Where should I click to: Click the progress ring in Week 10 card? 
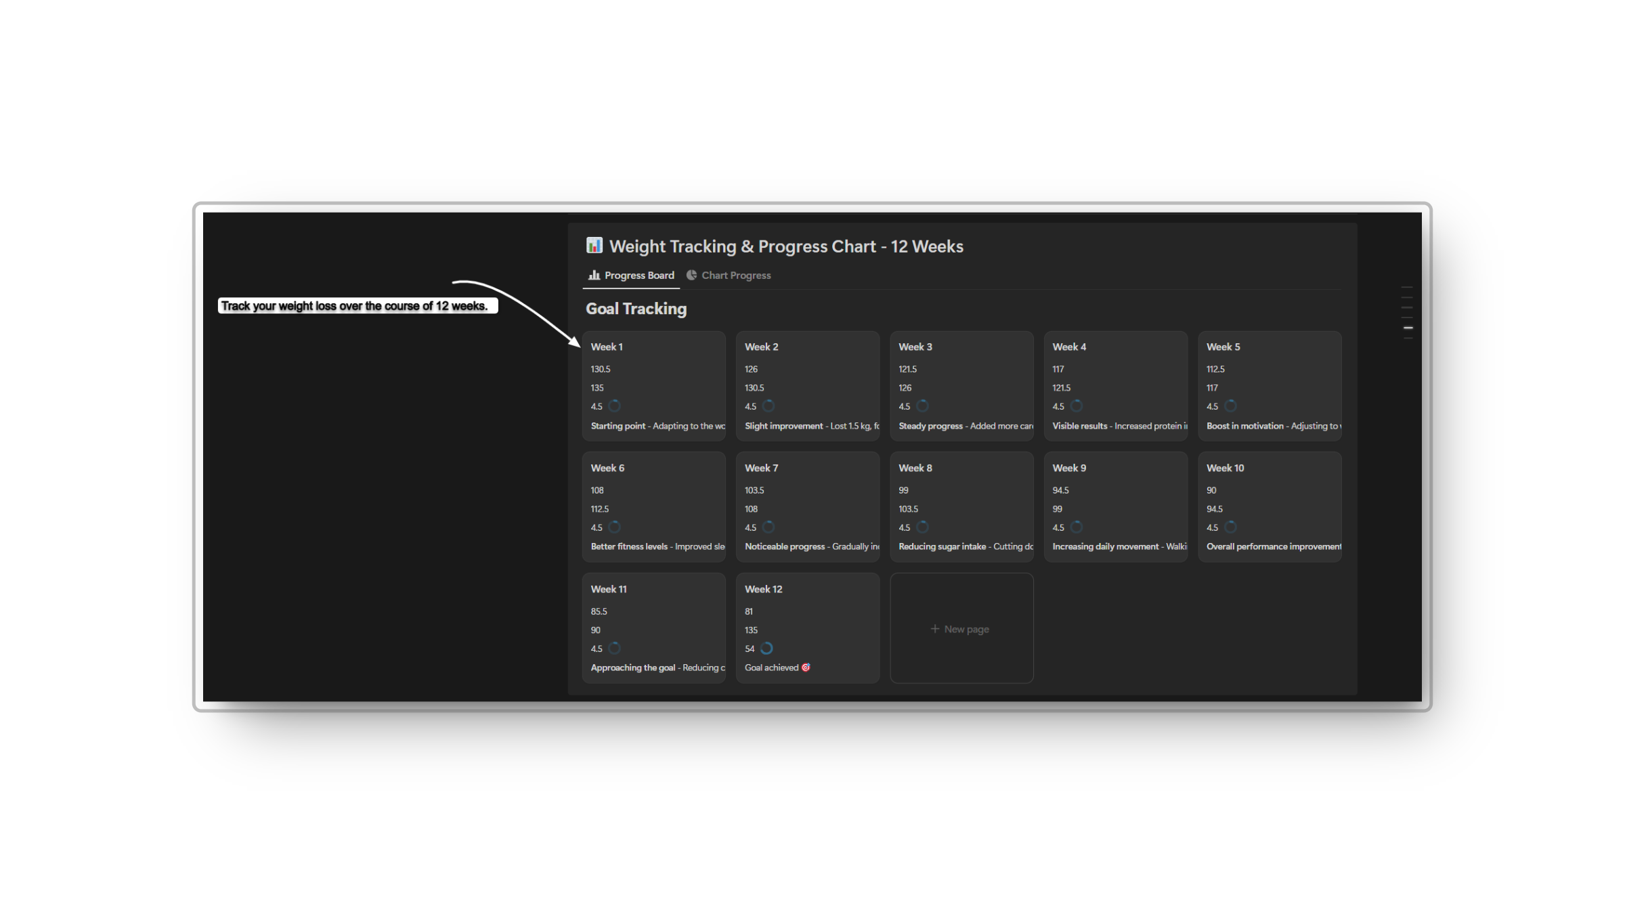click(1230, 527)
